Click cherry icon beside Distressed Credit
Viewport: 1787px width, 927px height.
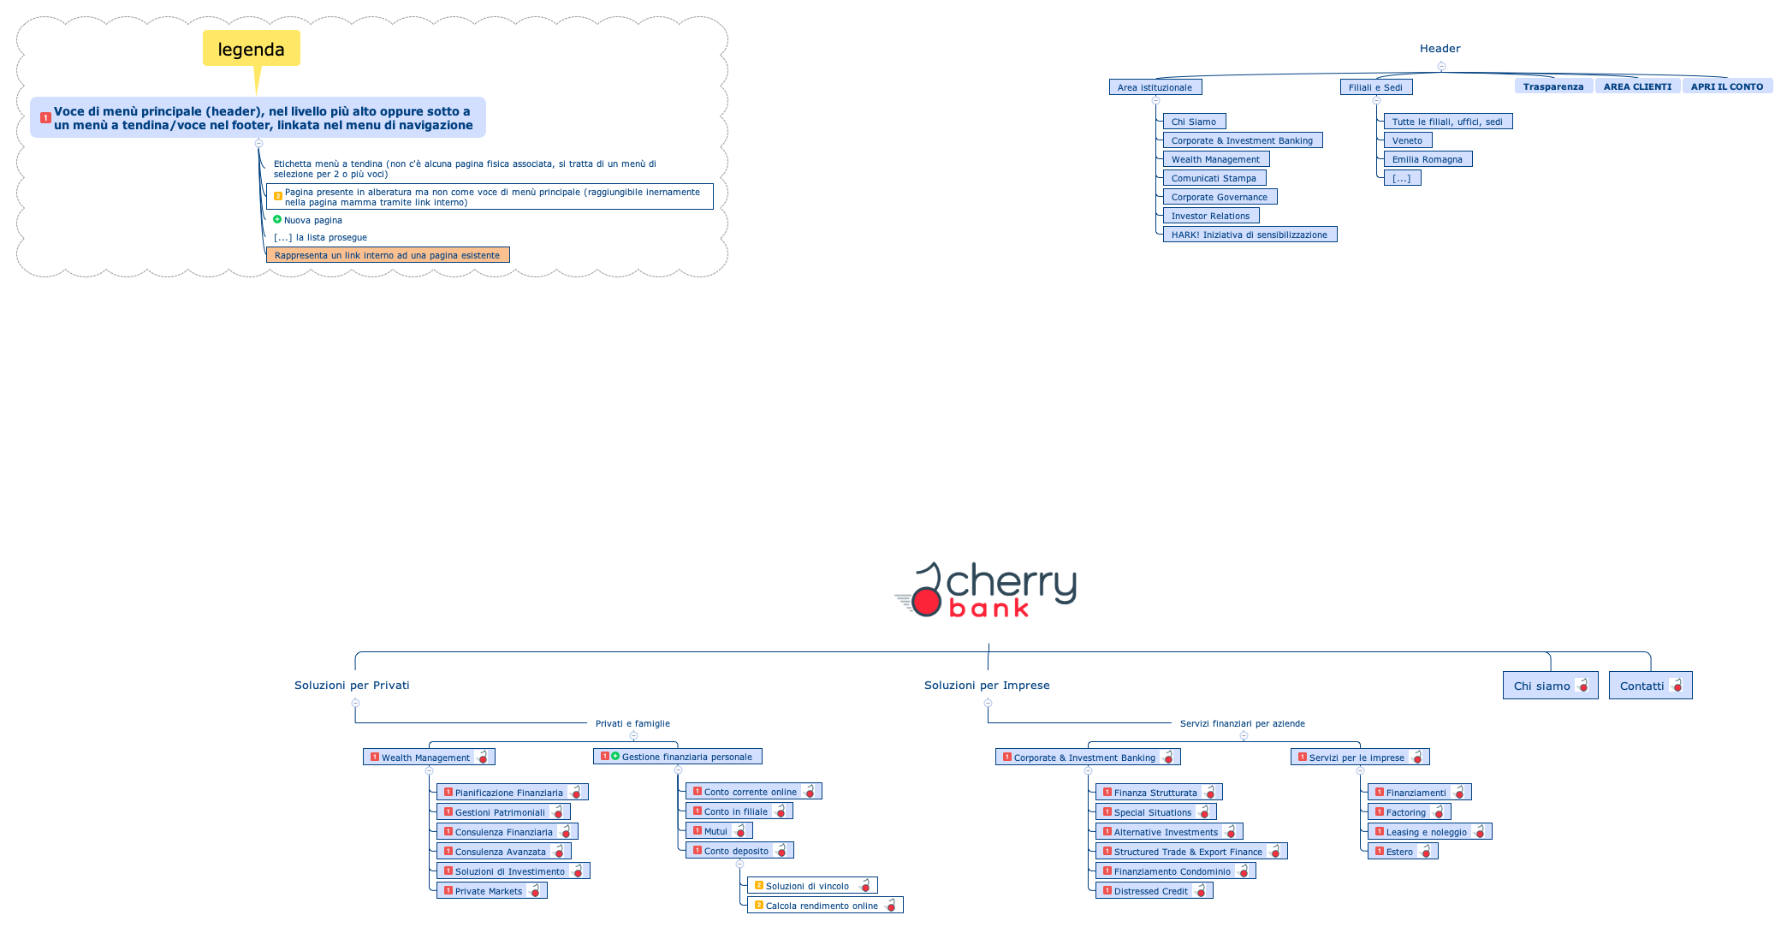1202,890
